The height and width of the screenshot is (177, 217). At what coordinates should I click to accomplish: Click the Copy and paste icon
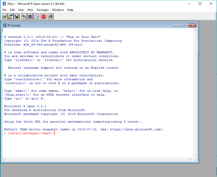(36, 16)
